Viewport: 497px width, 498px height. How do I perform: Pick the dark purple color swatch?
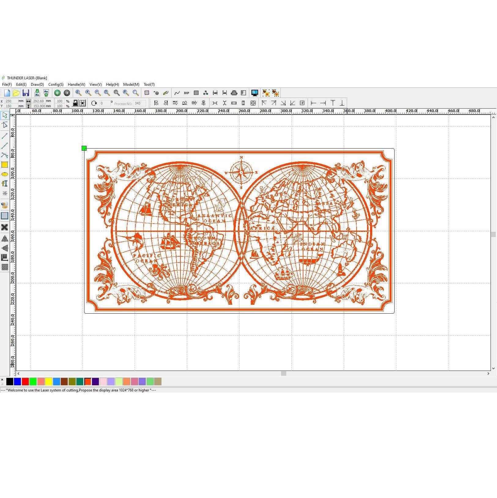(x=95, y=381)
